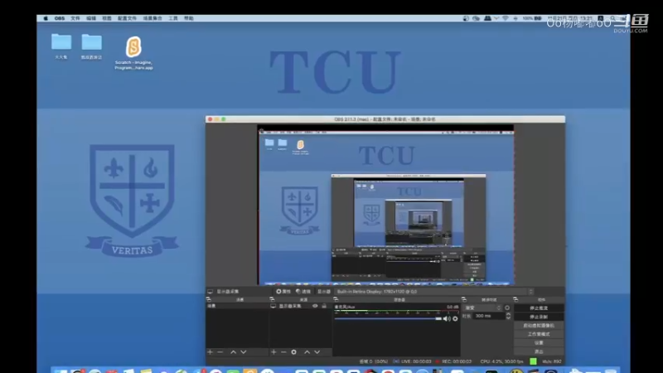Move the source up in the sources list
663x373 pixels.
pyautogui.click(x=307, y=351)
